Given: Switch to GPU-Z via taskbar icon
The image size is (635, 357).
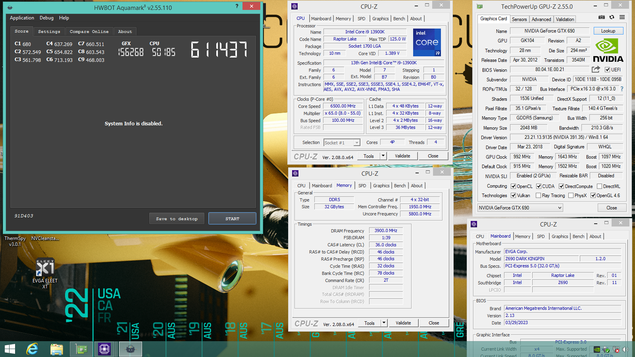Looking at the screenshot, I should point(81,349).
